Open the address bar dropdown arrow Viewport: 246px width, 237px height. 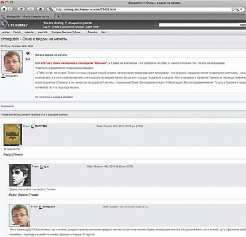[x=241, y=9]
